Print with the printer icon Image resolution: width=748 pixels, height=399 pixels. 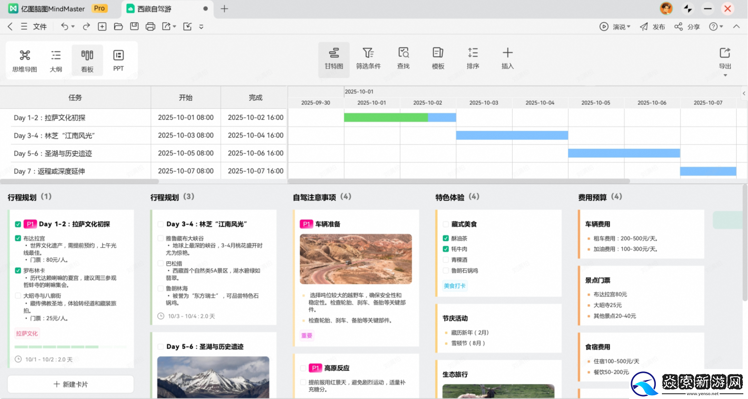pos(150,27)
